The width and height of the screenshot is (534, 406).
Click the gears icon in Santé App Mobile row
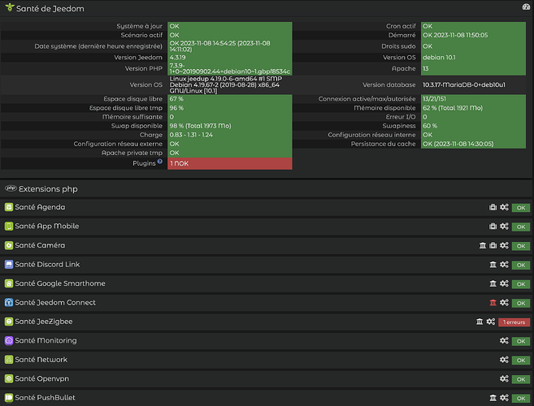(504, 227)
